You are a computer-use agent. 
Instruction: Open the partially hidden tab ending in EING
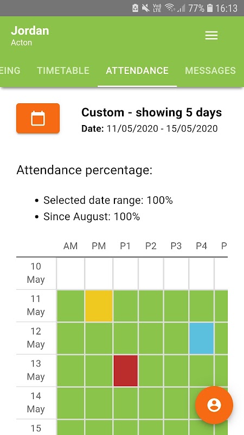click(10, 71)
